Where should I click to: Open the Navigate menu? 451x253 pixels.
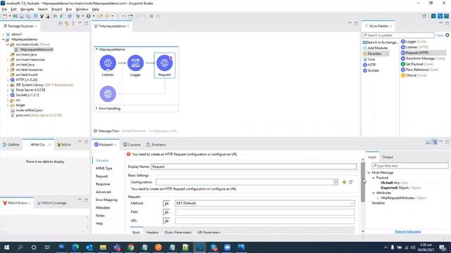coord(27,9)
